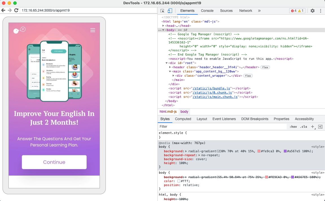This screenshot has height=201, width=325.
Task: Toggle the device toolbar icon
Action: (170, 11)
